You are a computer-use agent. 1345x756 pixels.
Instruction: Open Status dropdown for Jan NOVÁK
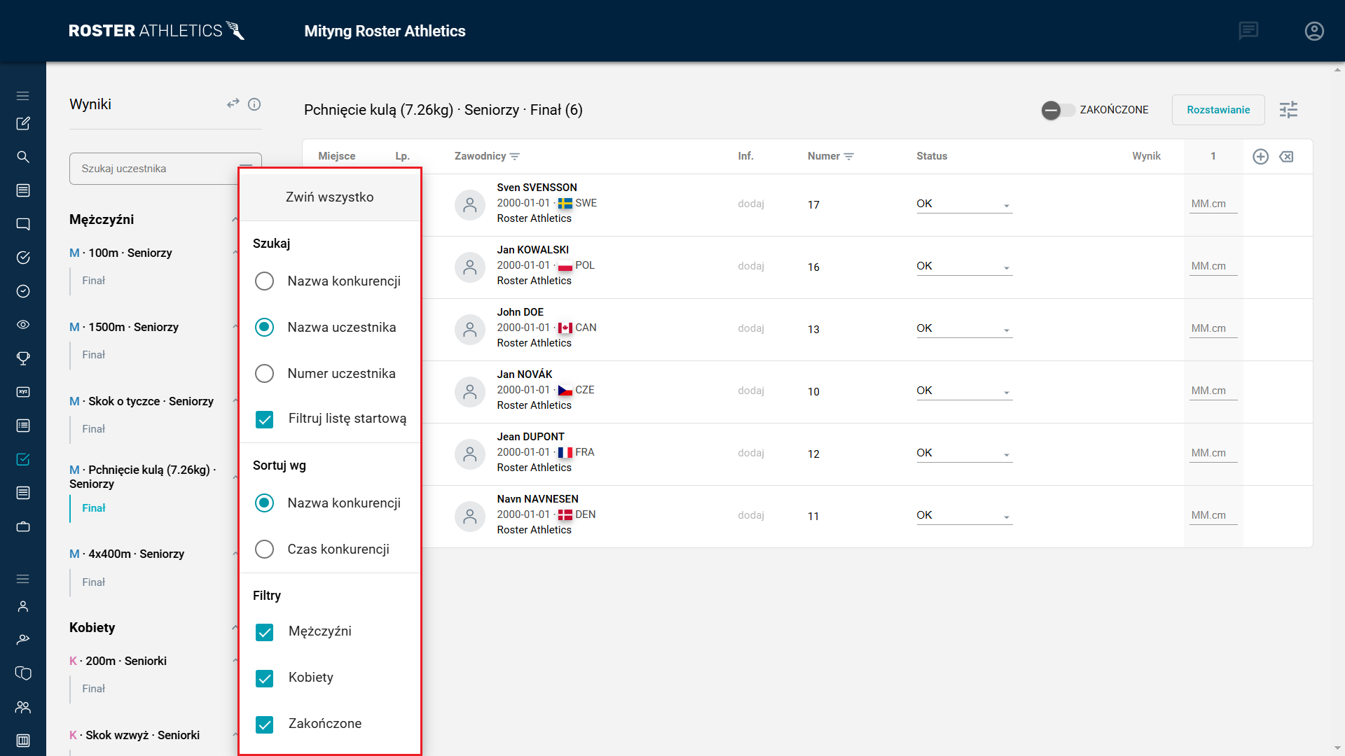point(964,391)
